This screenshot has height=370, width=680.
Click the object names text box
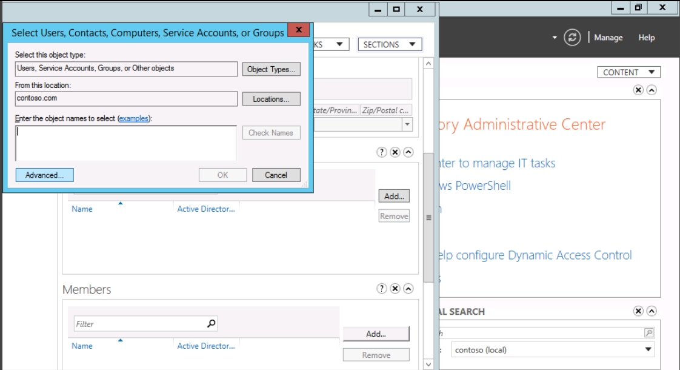[125, 143]
